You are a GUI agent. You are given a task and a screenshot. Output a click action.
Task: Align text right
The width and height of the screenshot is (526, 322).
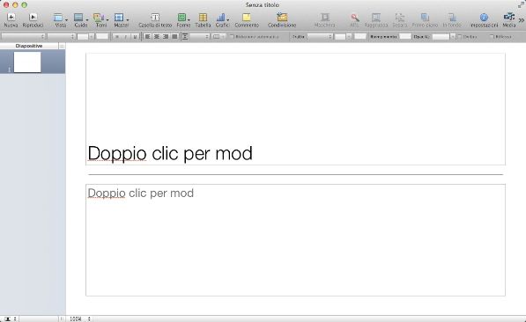pos(166,37)
